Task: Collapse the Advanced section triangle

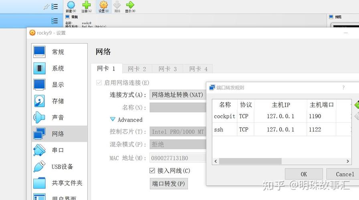Action: tap(113, 119)
